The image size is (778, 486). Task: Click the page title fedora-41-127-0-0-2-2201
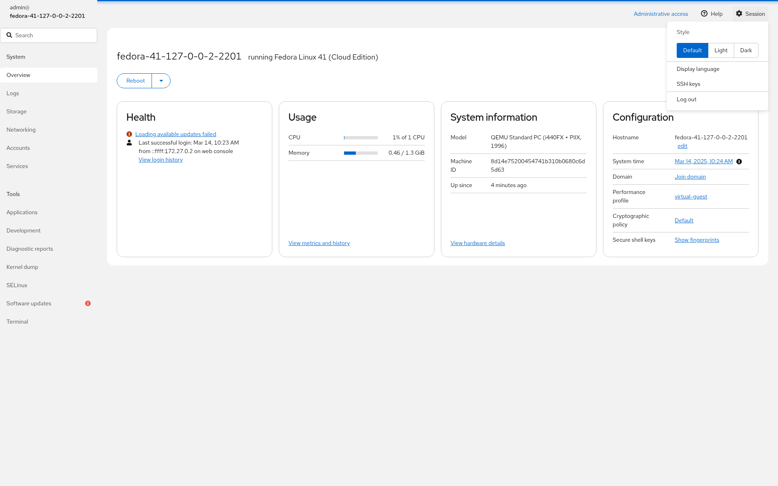tap(179, 56)
